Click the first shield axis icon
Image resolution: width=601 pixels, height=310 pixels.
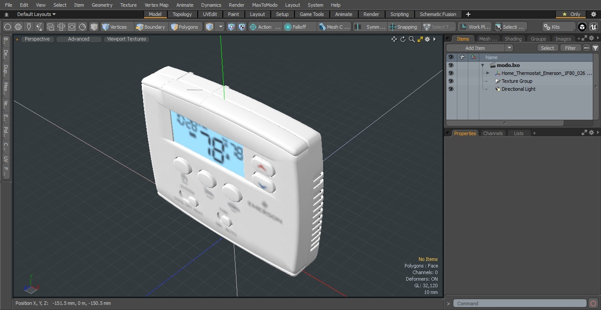[231, 27]
